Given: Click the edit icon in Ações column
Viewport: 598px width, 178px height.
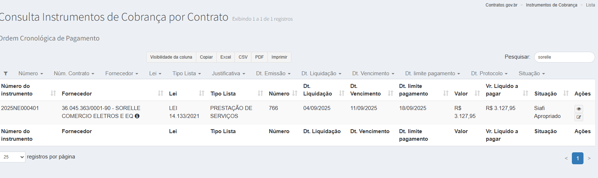Looking at the screenshot, I should (578, 117).
